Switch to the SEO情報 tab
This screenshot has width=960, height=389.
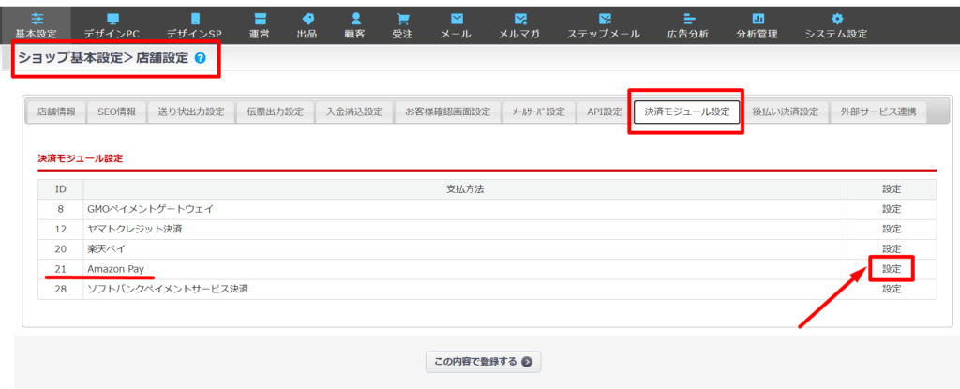pyautogui.click(x=116, y=112)
